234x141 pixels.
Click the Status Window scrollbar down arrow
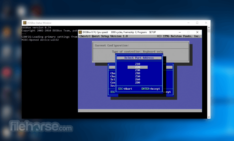pyautogui.click(x=209, y=117)
